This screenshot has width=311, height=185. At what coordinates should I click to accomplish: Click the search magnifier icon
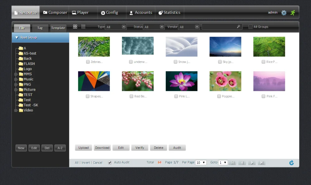[239, 26]
